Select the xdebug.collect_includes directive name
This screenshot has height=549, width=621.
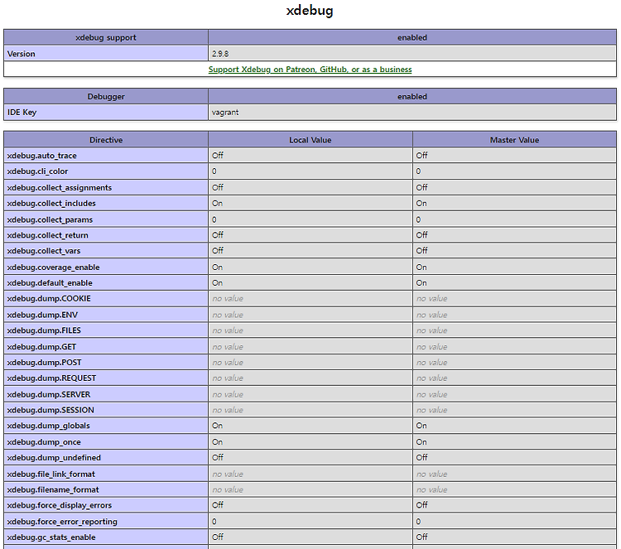51,204
